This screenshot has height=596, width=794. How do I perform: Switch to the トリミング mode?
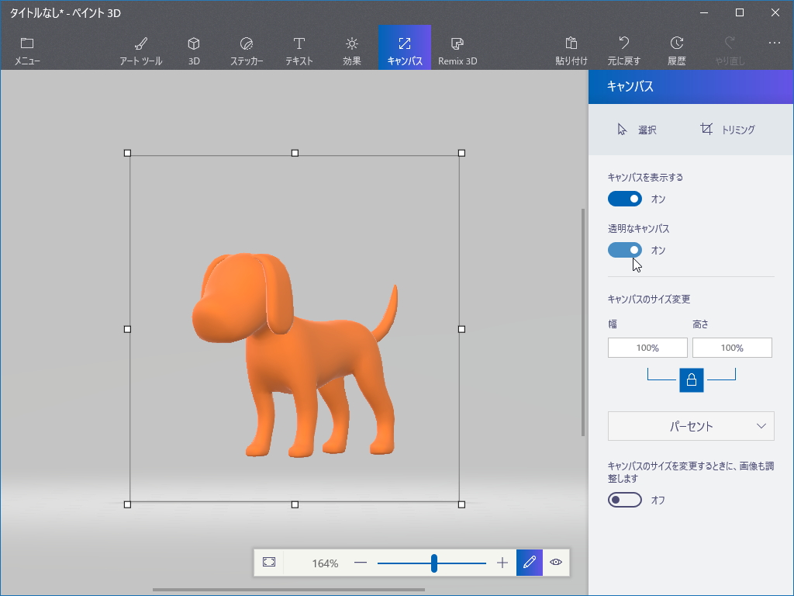coord(728,130)
